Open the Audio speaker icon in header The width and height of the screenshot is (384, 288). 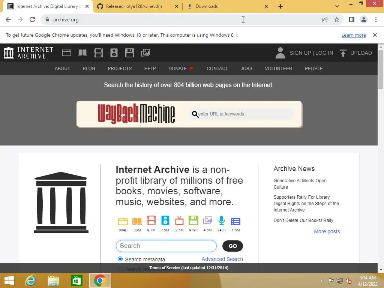(x=114, y=53)
